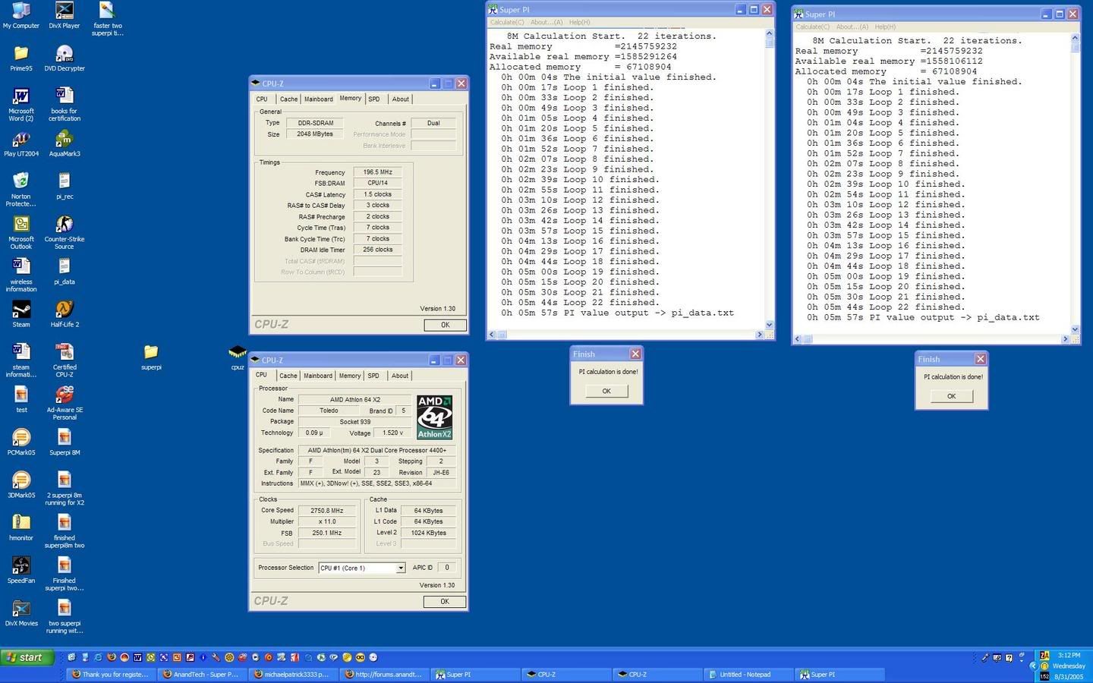Open My Computer desktop icon
Image resolution: width=1093 pixels, height=683 pixels.
click(21, 16)
